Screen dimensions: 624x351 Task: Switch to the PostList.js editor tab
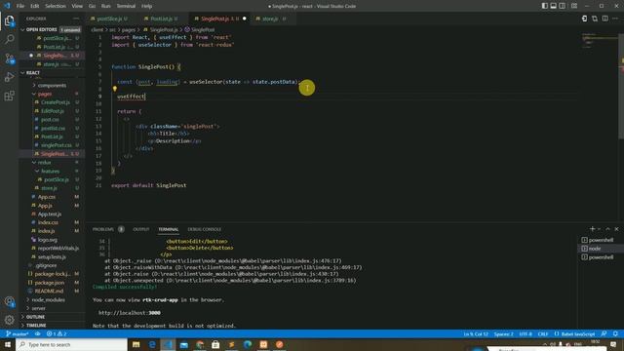161,19
